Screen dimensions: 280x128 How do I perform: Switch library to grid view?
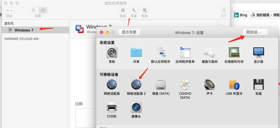(34, 10)
